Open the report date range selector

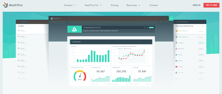pyautogui.click(x=92, y=27)
